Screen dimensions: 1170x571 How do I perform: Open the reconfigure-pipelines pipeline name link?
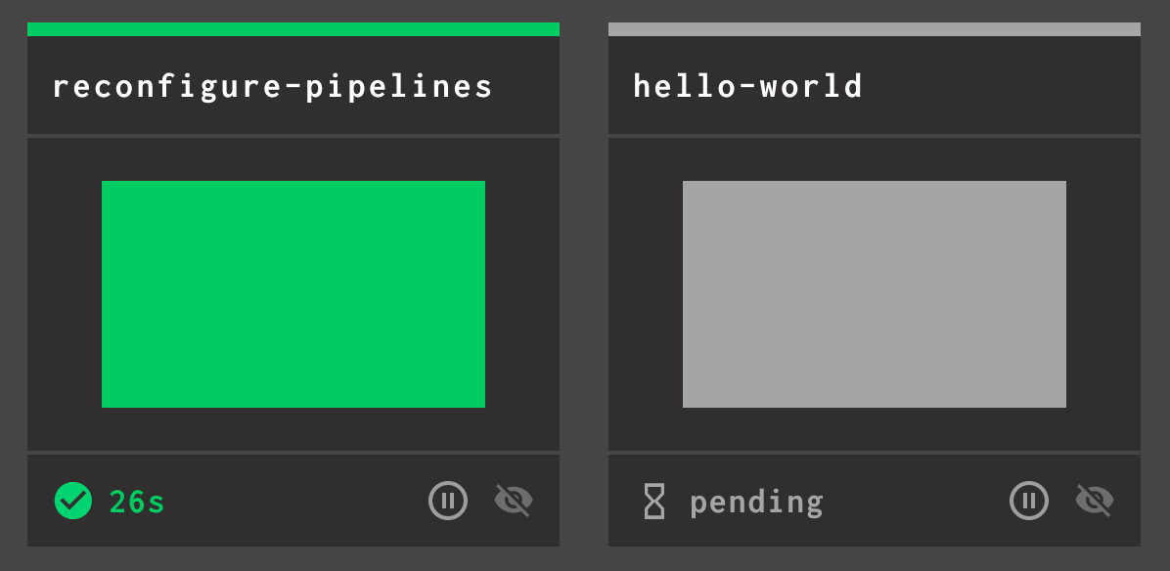[x=273, y=87]
